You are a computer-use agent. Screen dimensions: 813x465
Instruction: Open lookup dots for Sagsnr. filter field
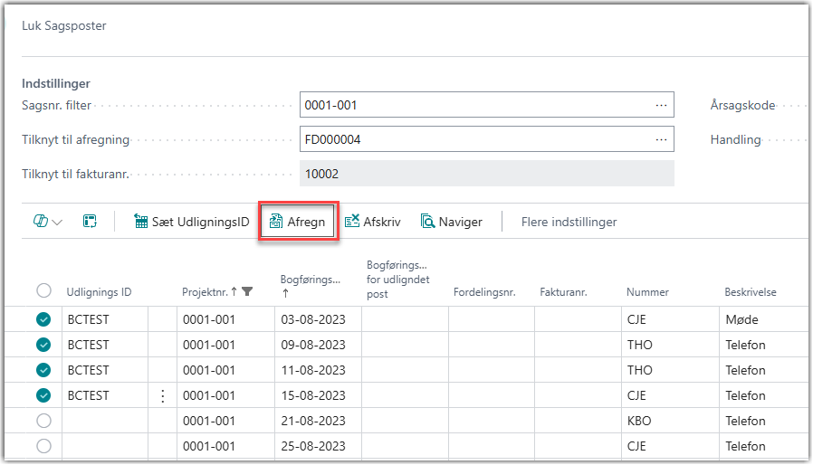[661, 105]
